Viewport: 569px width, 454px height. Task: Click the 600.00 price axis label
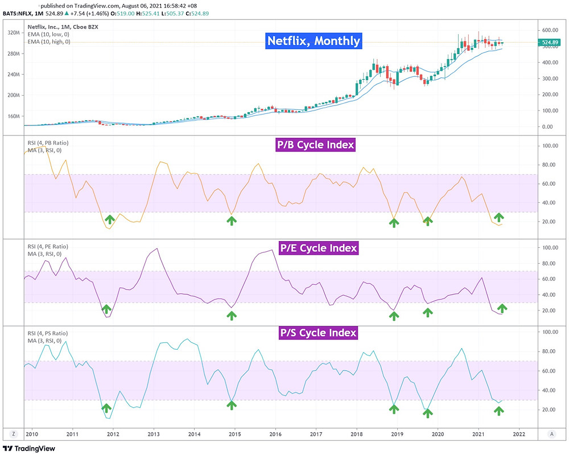pos(550,30)
